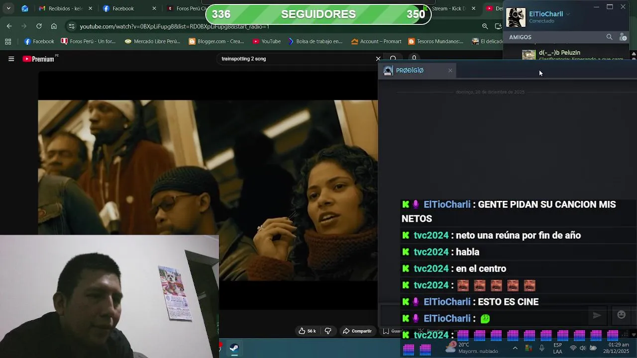The width and height of the screenshot is (637, 358).
Task: Show hidden system tray icons
Action: (515, 348)
